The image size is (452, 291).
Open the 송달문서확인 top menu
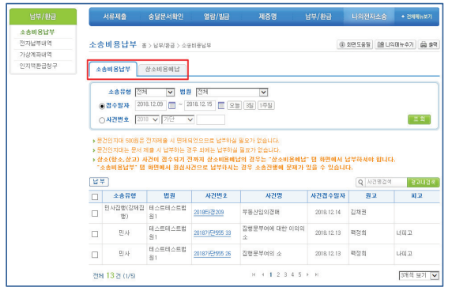point(166,17)
